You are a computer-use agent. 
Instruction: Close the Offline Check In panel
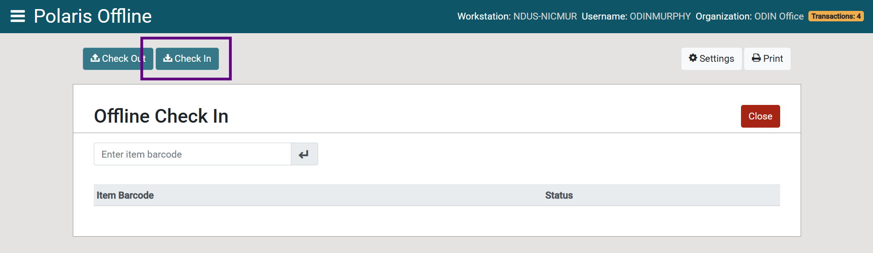pyautogui.click(x=760, y=116)
